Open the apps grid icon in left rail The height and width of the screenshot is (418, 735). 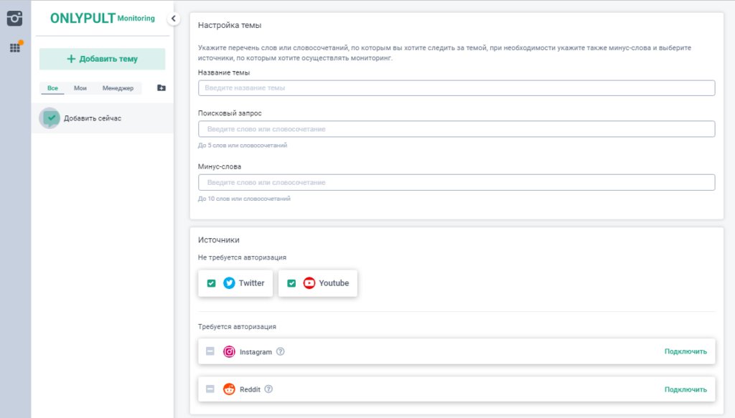(15, 47)
